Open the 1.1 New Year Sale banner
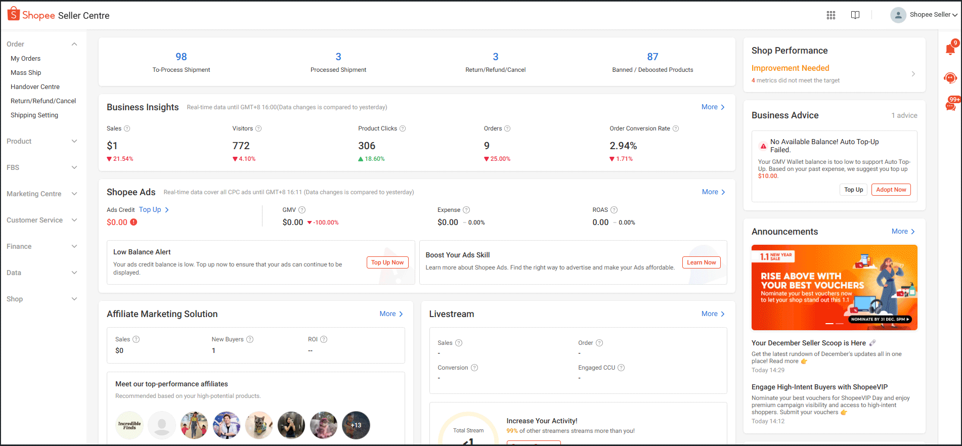Image resolution: width=962 pixels, height=446 pixels. (x=835, y=287)
